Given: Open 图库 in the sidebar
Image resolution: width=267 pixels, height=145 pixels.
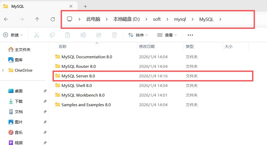Looking at the screenshot, I should tap(16, 60).
